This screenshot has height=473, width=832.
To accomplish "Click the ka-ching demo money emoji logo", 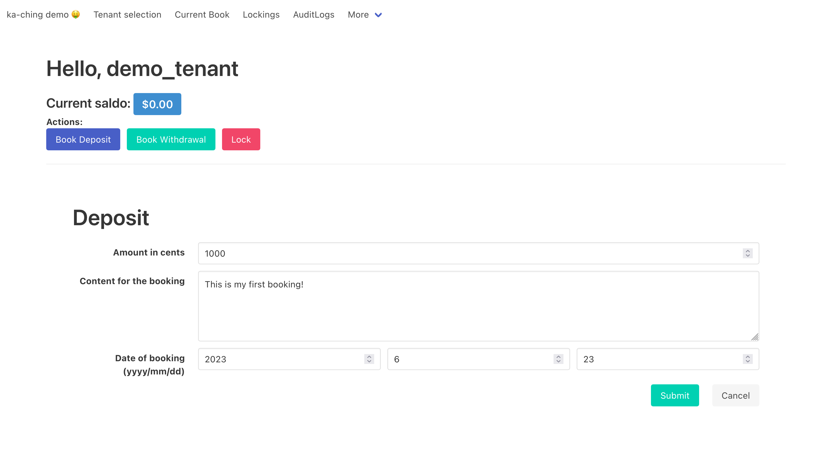I will tap(76, 15).
